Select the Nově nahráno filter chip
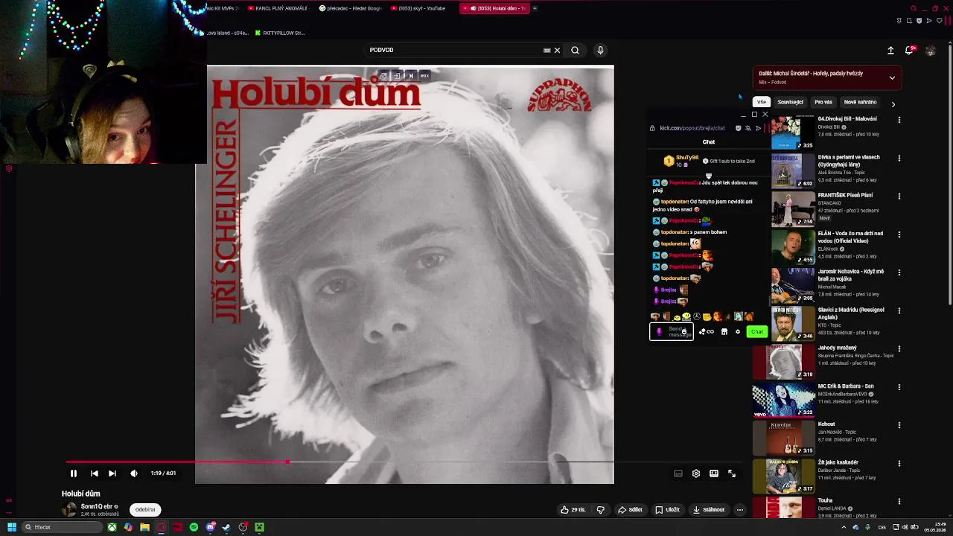This screenshot has height=536, width=953. point(860,102)
